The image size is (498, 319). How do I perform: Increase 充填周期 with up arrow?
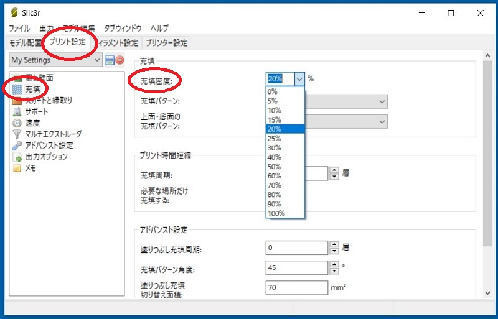coord(334,170)
